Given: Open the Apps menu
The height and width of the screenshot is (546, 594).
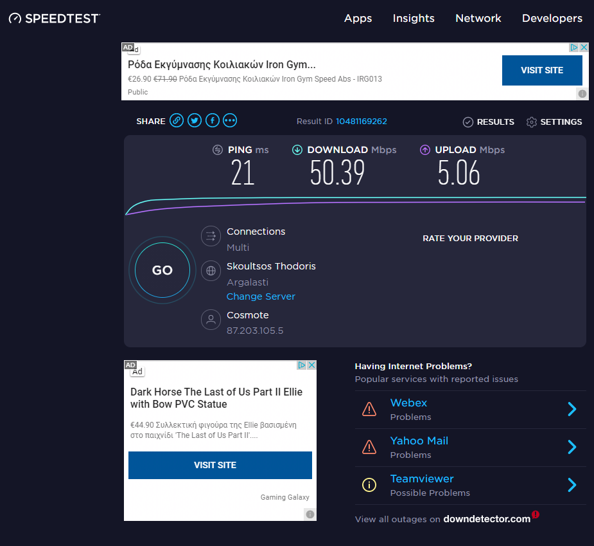Looking at the screenshot, I should coord(358,19).
